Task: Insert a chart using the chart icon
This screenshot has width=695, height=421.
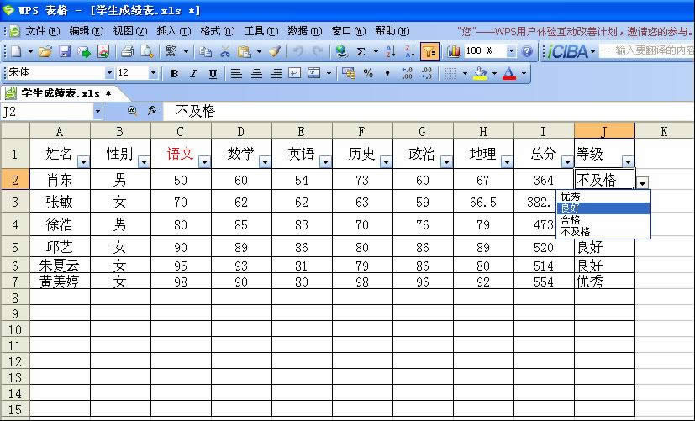Action: pos(454,51)
